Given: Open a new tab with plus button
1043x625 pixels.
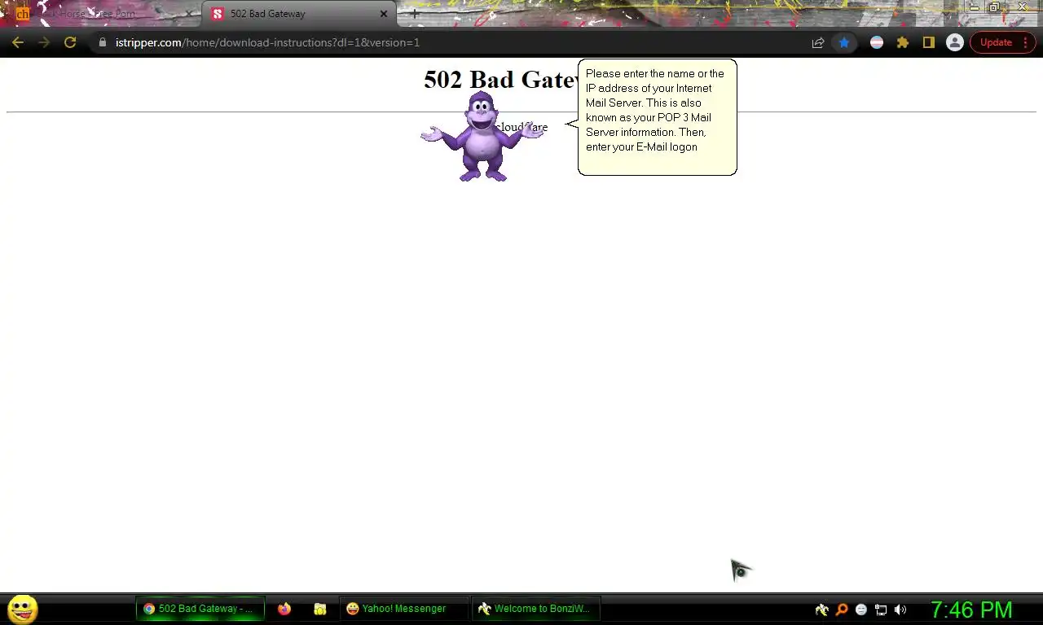Looking at the screenshot, I should click(x=414, y=14).
